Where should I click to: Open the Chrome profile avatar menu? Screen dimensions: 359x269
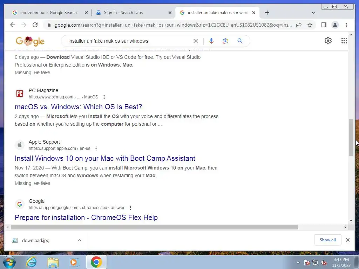point(335,25)
